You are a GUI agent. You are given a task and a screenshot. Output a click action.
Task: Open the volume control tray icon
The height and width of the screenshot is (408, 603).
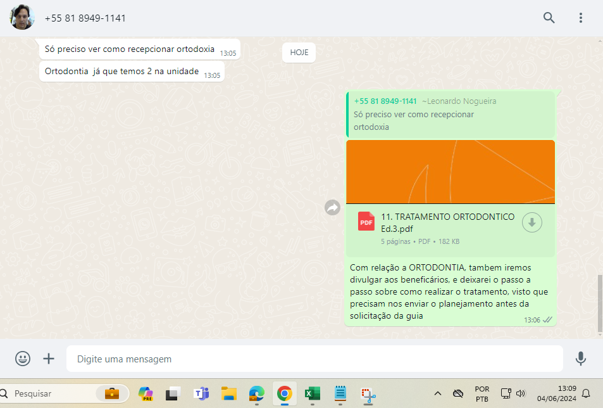521,393
